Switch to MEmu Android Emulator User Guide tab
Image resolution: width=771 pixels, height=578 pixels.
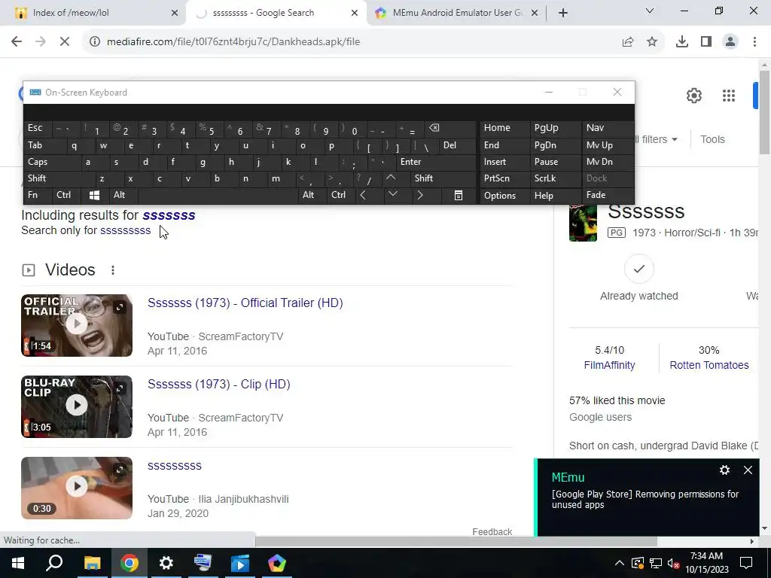[x=457, y=13]
